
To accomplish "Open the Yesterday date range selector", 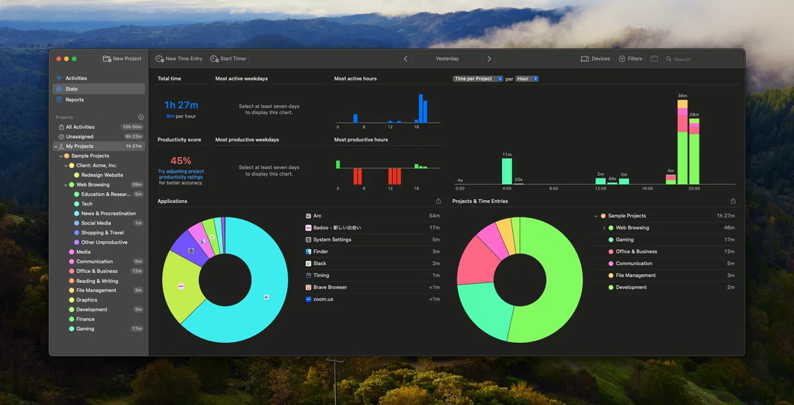I will [x=447, y=59].
